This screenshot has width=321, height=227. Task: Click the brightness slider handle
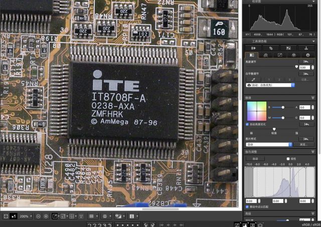(x=296, y=67)
